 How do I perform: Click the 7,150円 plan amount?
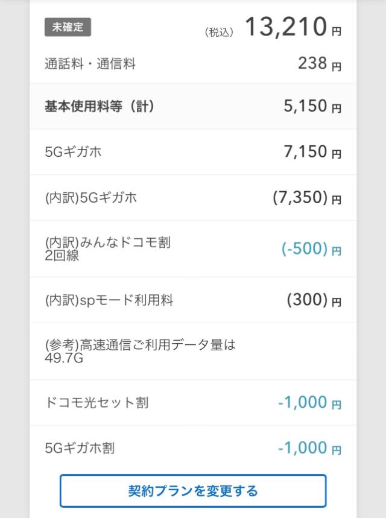(x=312, y=152)
